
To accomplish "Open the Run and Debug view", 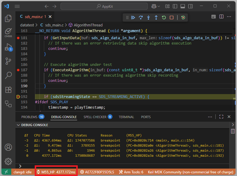I will (8, 47).
